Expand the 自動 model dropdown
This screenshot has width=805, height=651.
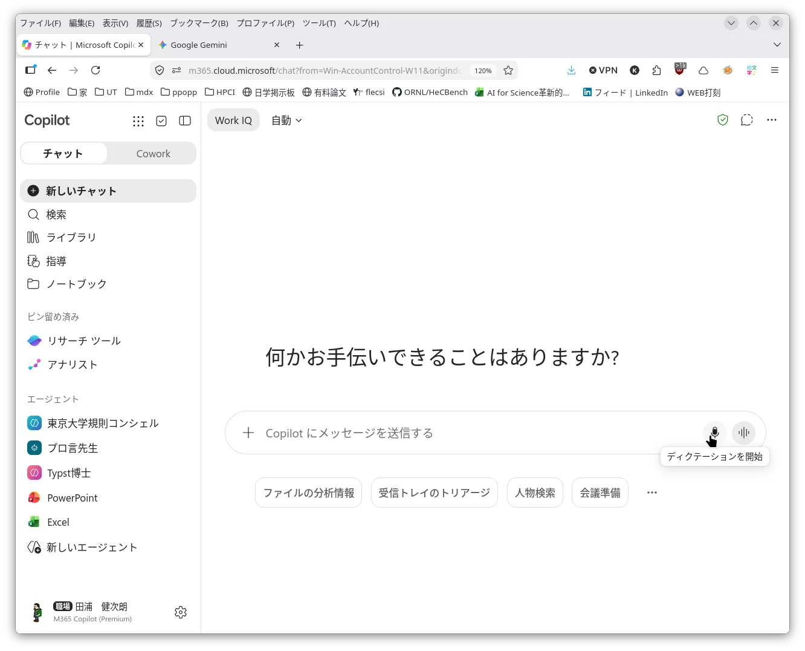pyautogui.click(x=286, y=120)
